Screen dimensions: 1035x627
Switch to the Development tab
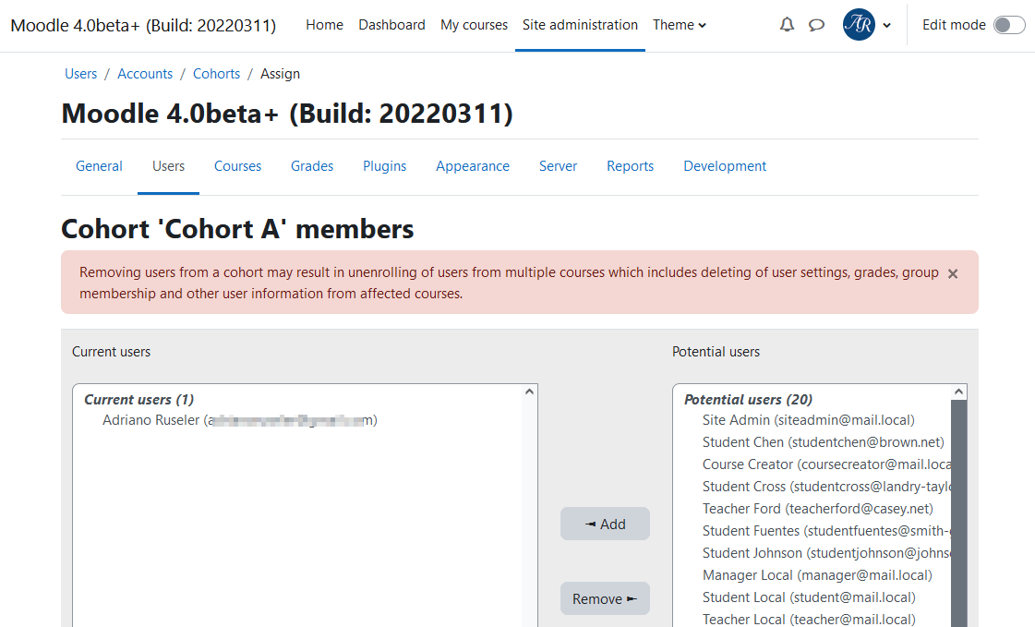tap(725, 166)
